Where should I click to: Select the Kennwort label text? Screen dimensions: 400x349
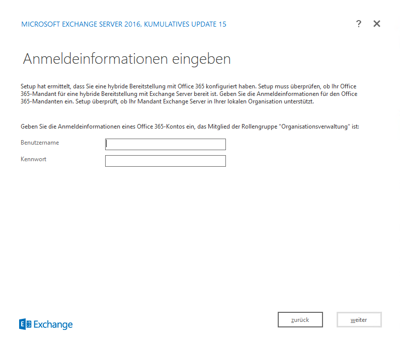33,159
